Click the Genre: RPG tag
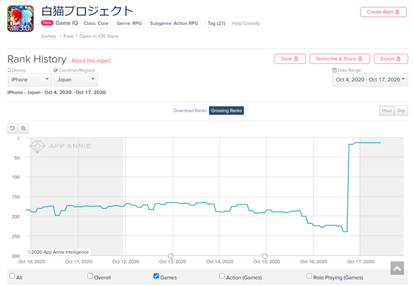 pyautogui.click(x=129, y=23)
